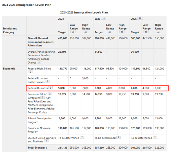Open footnote 12 under 2026 Low Range
The height and width of the screenshot is (152, 169).
point(146,32)
